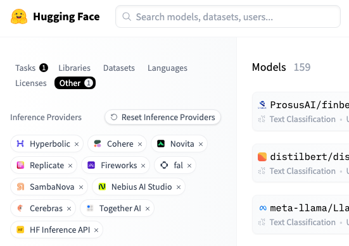Click the fal provider logo icon

coord(164,165)
